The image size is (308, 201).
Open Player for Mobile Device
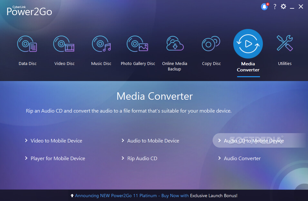tap(58, 159)
